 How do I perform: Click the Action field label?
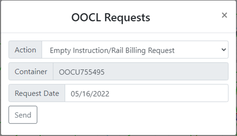25,50
